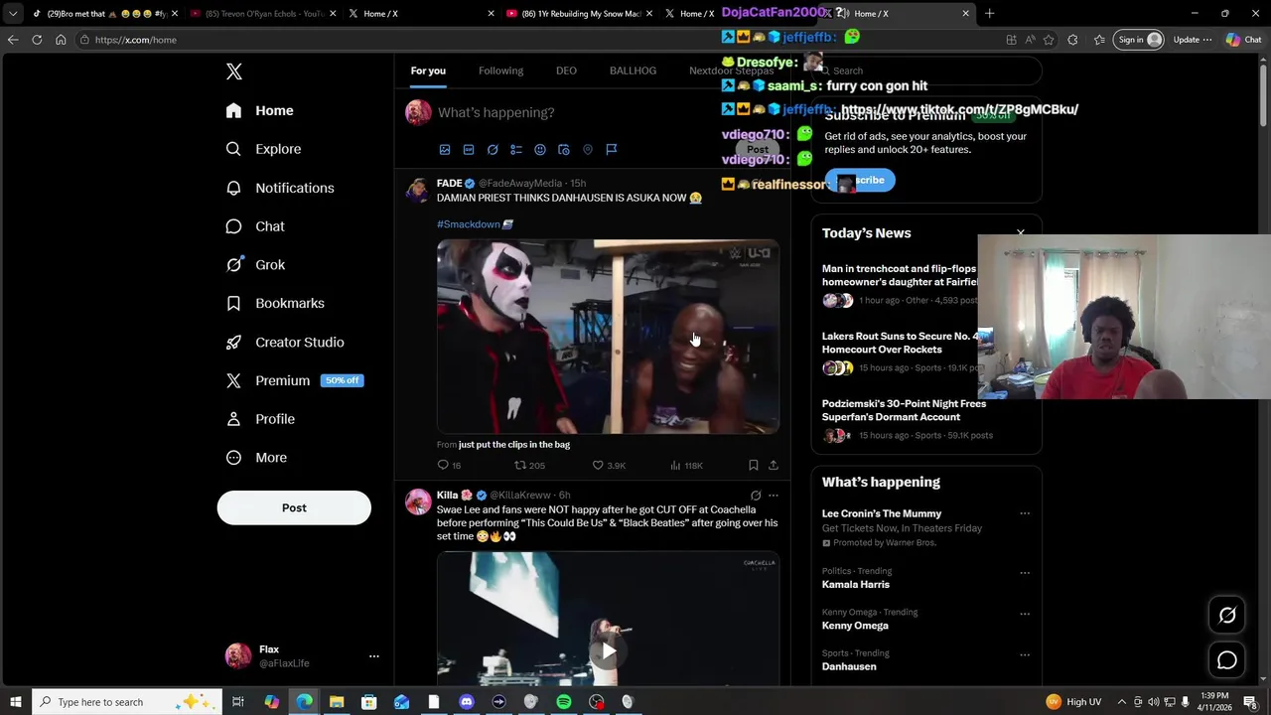Switch to the DEO tab

(566, 71)
